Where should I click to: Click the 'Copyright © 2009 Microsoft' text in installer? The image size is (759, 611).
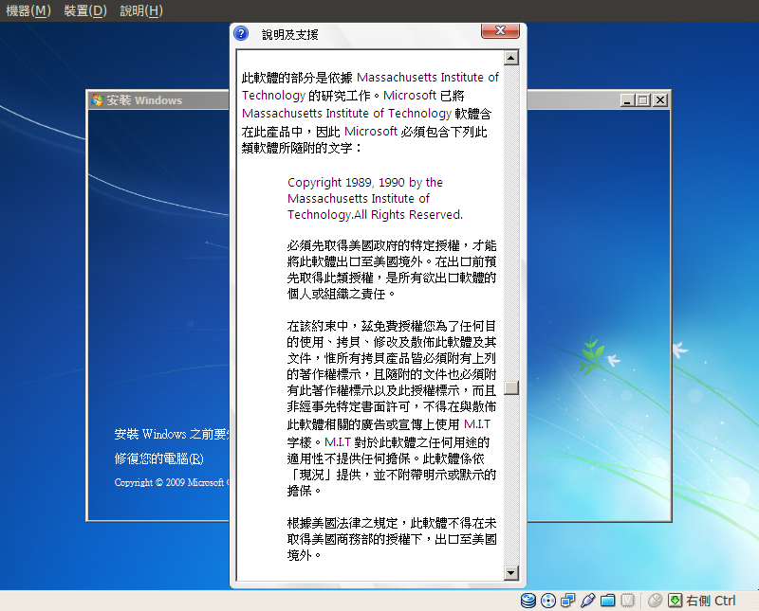pos(172,482)
